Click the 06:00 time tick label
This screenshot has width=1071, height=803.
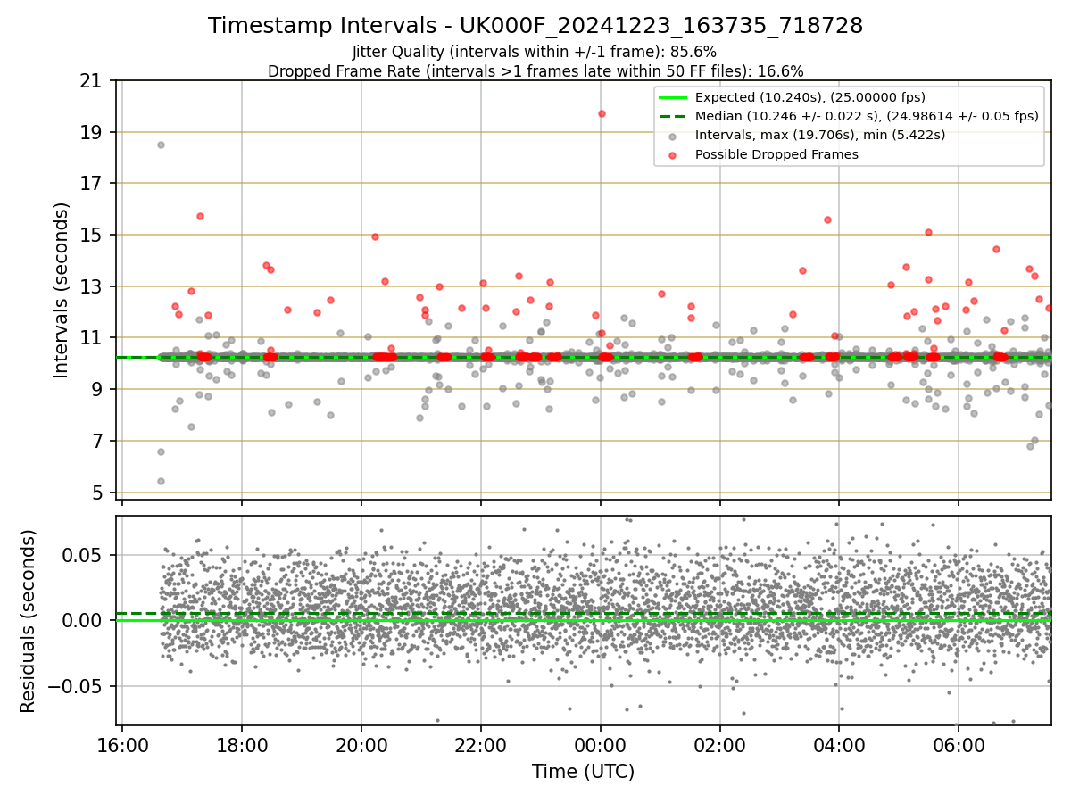pyautogui.click(x=959, y=745)
